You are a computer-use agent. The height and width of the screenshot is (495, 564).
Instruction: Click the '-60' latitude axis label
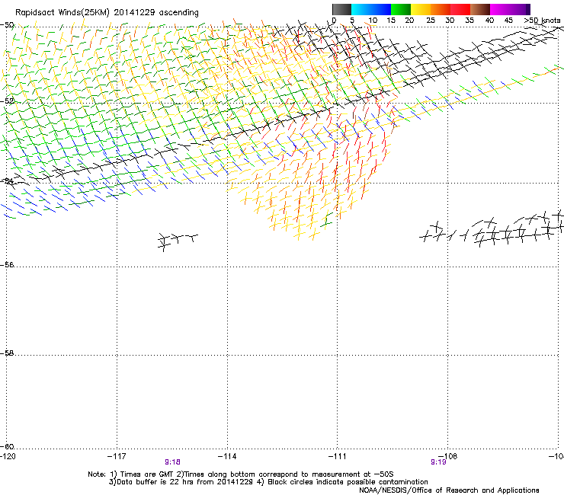(7, 447)
